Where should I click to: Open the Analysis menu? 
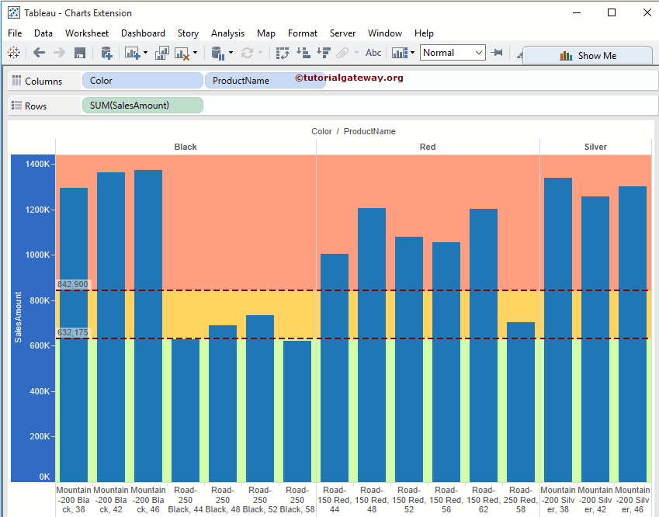click(x=227, y=33)
